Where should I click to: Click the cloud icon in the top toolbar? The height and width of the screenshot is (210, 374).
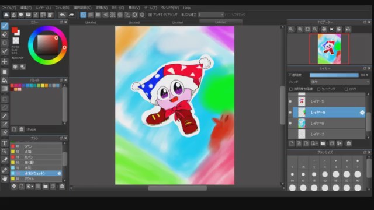click(x=6, y=15)
